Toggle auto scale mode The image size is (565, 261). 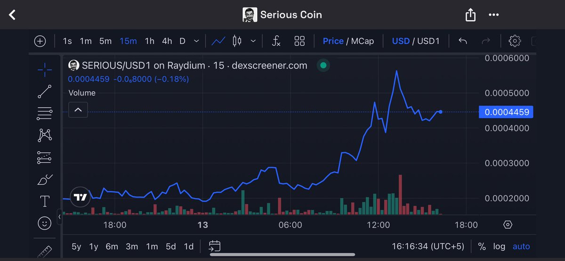coord(521,246)
